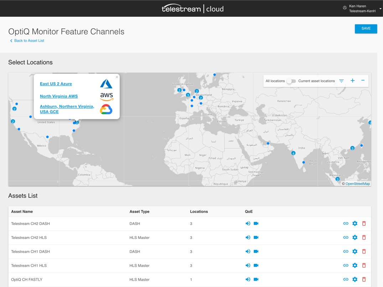Copy link icon for Telestream CH1 DASH
The width and height of the screenshot is (383, 287).
click(x=346, y=251)
